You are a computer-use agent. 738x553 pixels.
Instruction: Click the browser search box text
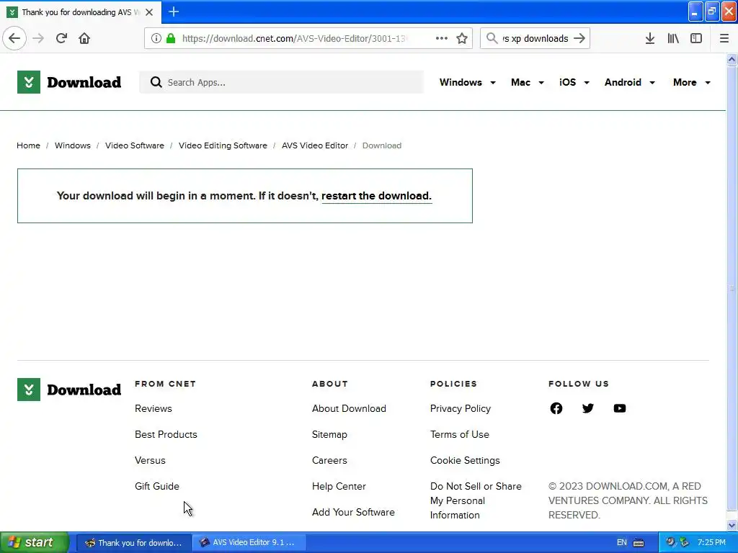535,38
